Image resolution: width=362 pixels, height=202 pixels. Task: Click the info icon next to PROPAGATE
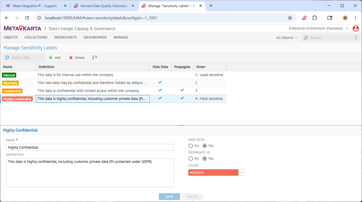[209, 152]
